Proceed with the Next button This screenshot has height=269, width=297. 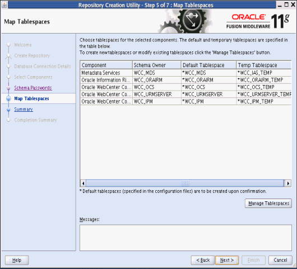point(227,260)
